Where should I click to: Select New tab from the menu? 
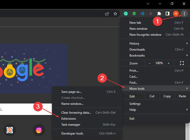[x=155, y=23]
